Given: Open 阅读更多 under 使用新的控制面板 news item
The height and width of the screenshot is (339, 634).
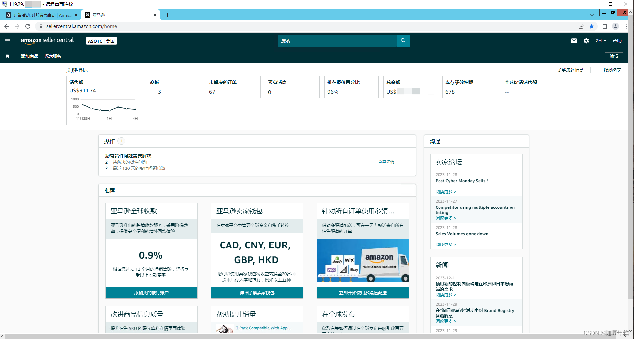Looking at the screenshot, I should click(x=446, y=295).
